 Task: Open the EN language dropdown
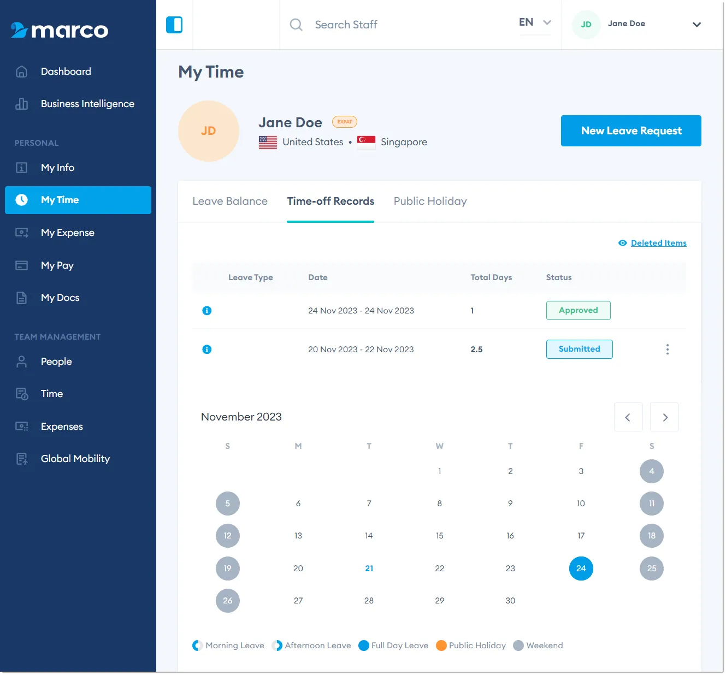click(535, 22)
